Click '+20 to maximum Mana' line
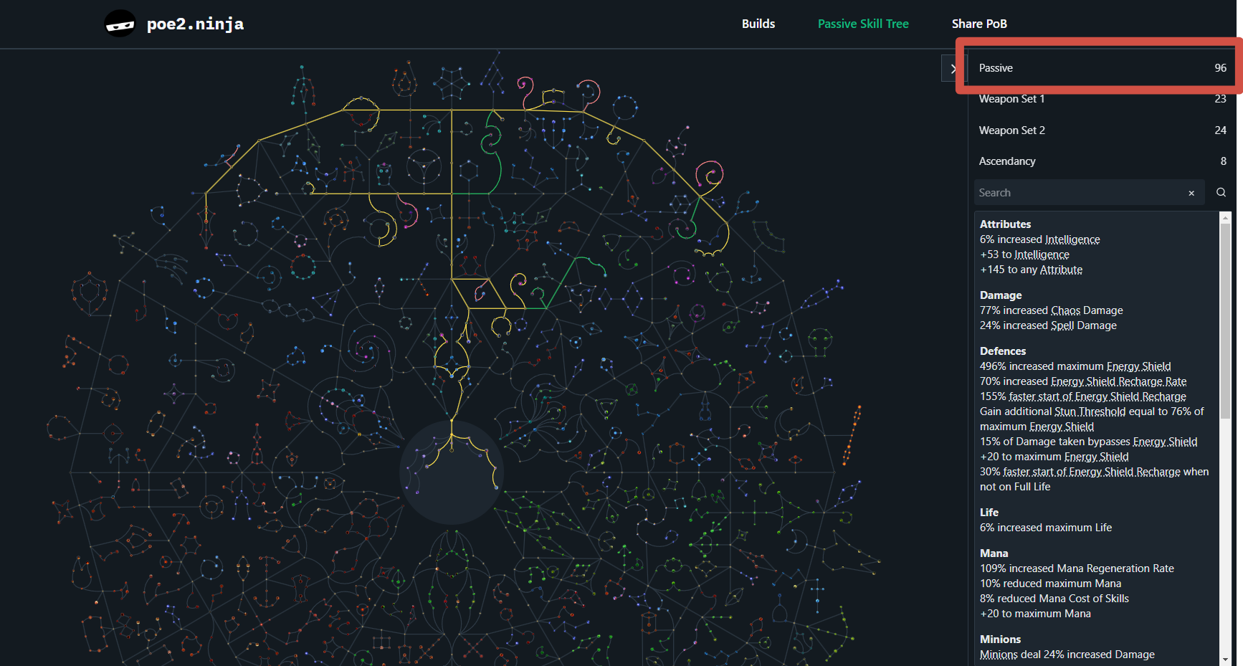Image resolution: width=1243 pixels, height=666 pixels. 1035,614
